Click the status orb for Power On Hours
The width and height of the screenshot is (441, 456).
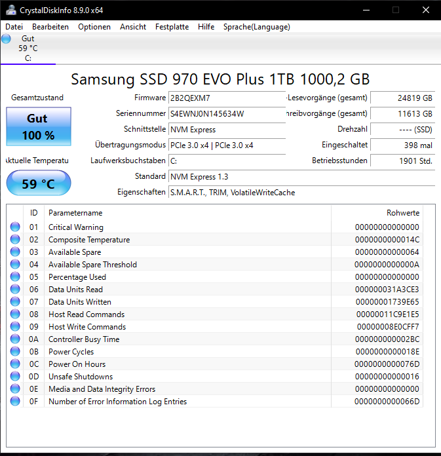coord(15,364)
